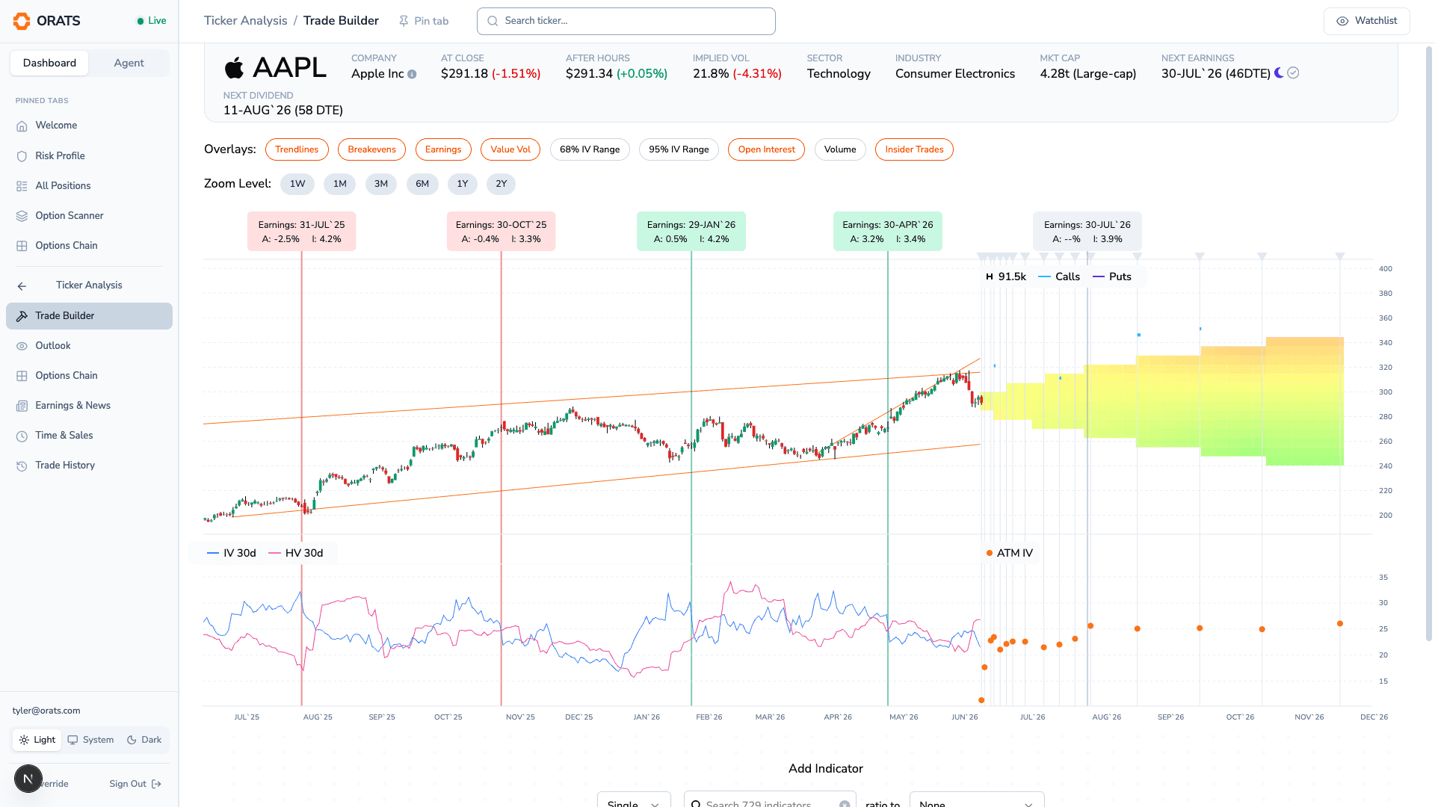Click pinned Options Chain grid icon
Screen dimensions: 1435x807
pyautogui.click(x=22, y=246)
